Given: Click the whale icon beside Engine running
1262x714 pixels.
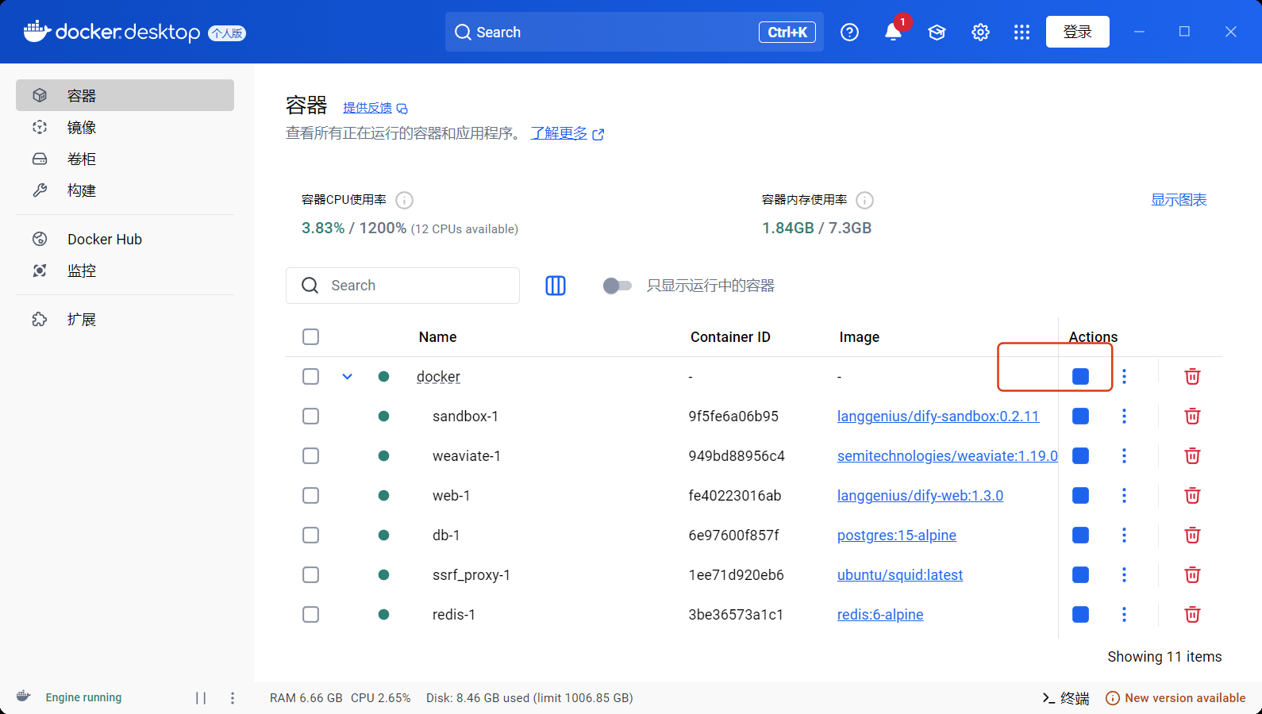Looking at the screenshot, I should [x=24, y=697].
